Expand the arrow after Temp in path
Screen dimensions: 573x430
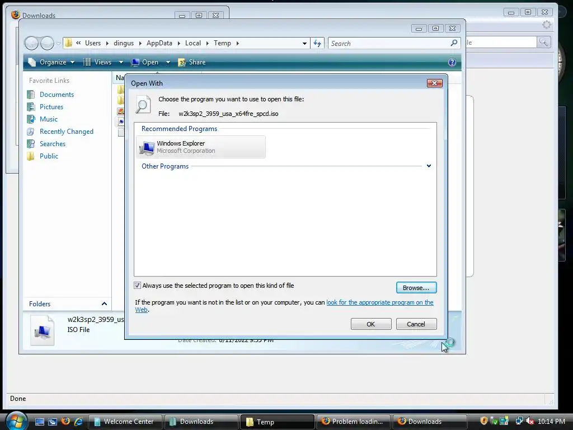pos(237,43)
